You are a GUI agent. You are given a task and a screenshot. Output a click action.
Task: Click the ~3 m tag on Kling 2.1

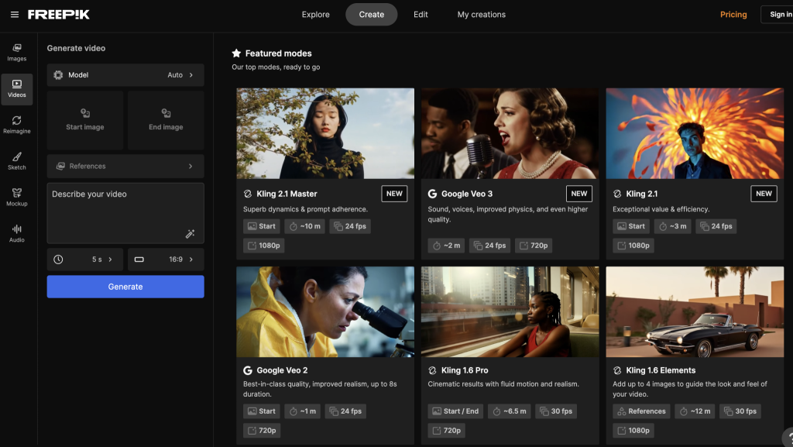[x=673, y=226]
